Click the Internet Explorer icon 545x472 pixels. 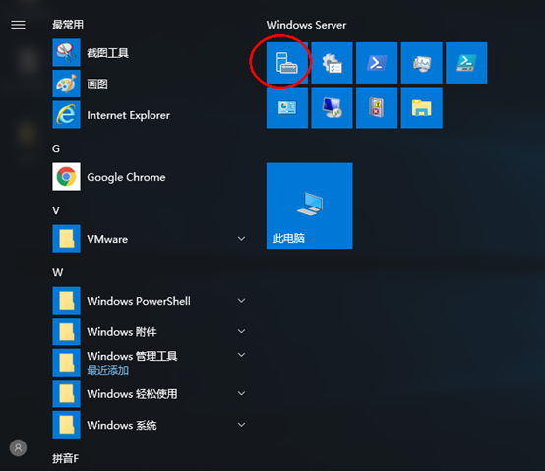pyautogui.click(x=66, y=115)
